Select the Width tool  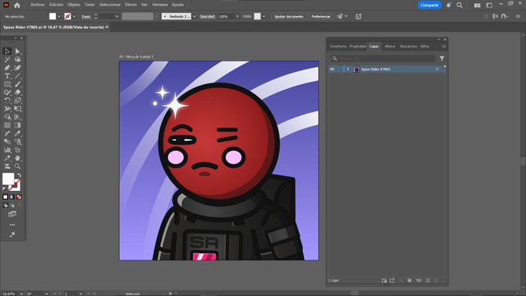[x=7, y=109]
